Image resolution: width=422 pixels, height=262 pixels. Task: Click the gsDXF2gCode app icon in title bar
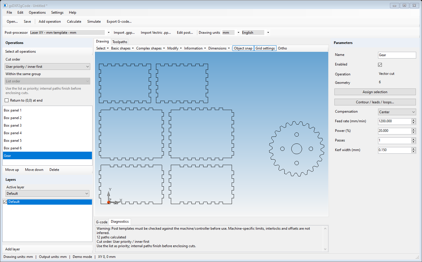(5, 6)
